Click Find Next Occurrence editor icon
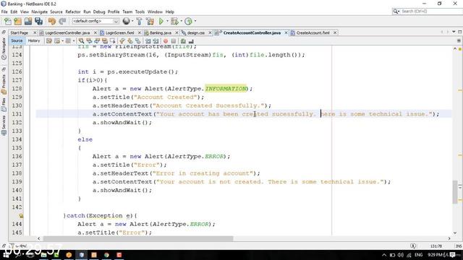The height and width of the screenshot is (260, 463). tap(97, 41)
